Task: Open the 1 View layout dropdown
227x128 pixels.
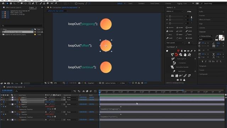Action: click(123, 83)
